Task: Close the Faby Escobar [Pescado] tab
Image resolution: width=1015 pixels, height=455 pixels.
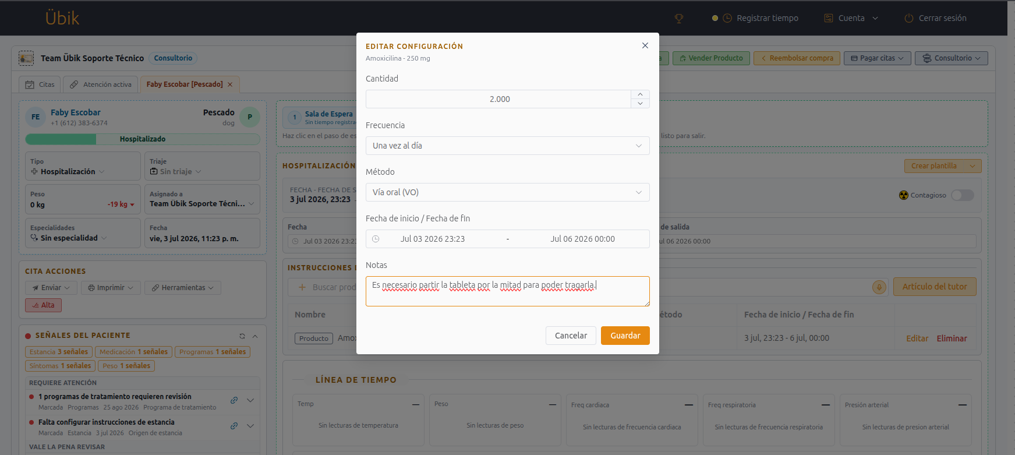Action: click(x=230, y=84)
